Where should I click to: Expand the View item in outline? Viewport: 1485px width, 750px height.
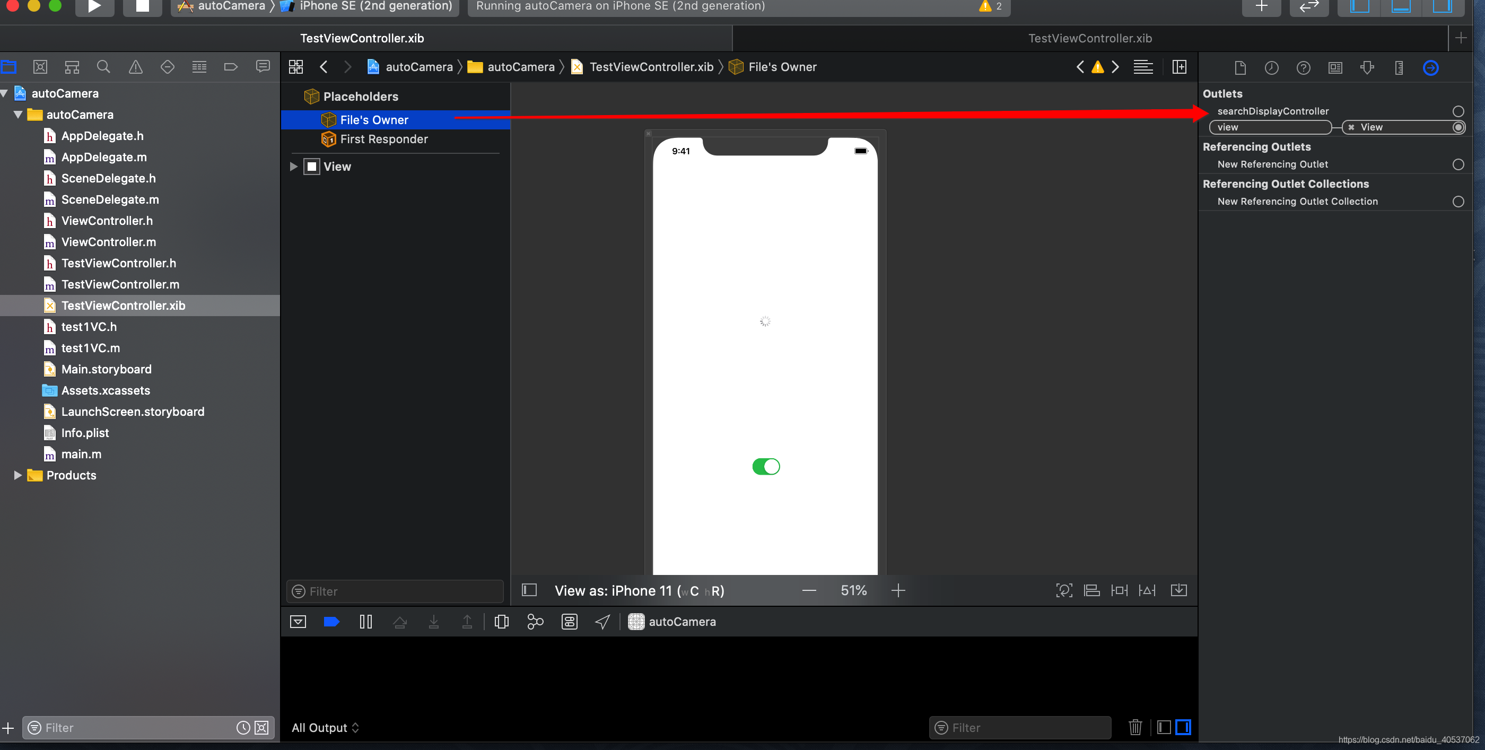click(294, 167)
